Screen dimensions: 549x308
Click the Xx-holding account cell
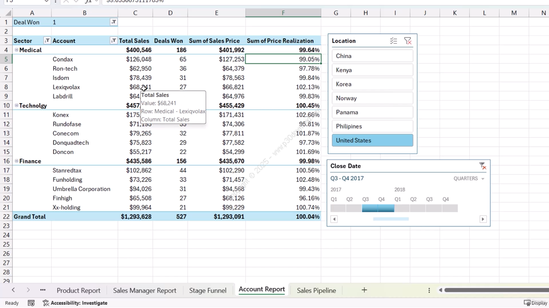tap(84, 207)
